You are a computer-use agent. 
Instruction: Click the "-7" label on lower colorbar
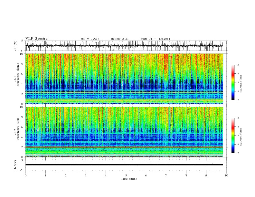238,153
